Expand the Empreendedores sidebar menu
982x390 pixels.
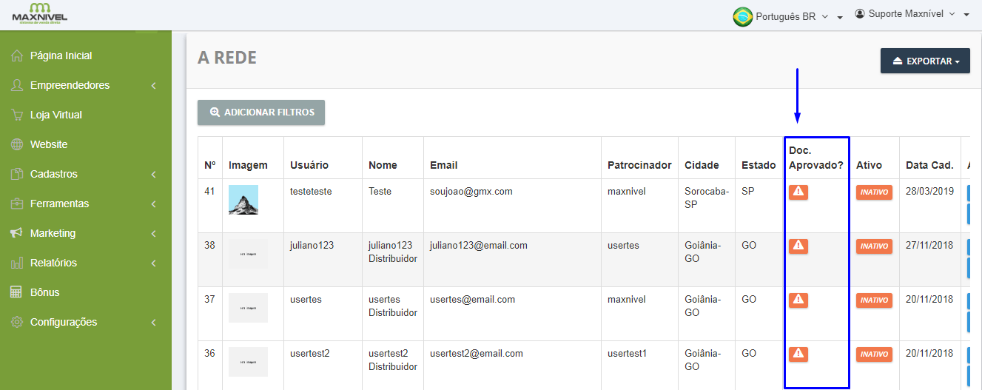click(70, 85)
